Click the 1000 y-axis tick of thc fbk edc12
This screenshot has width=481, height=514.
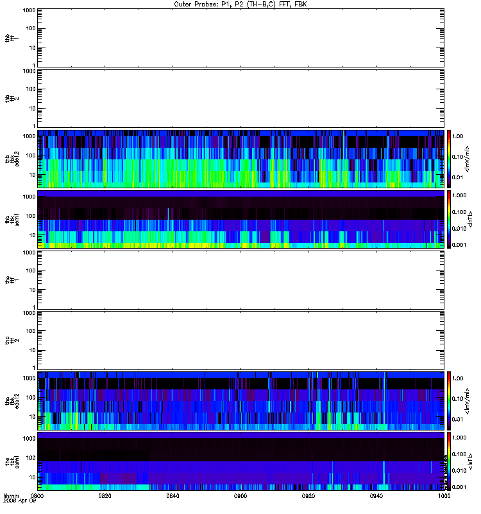[x=29, y=378]
